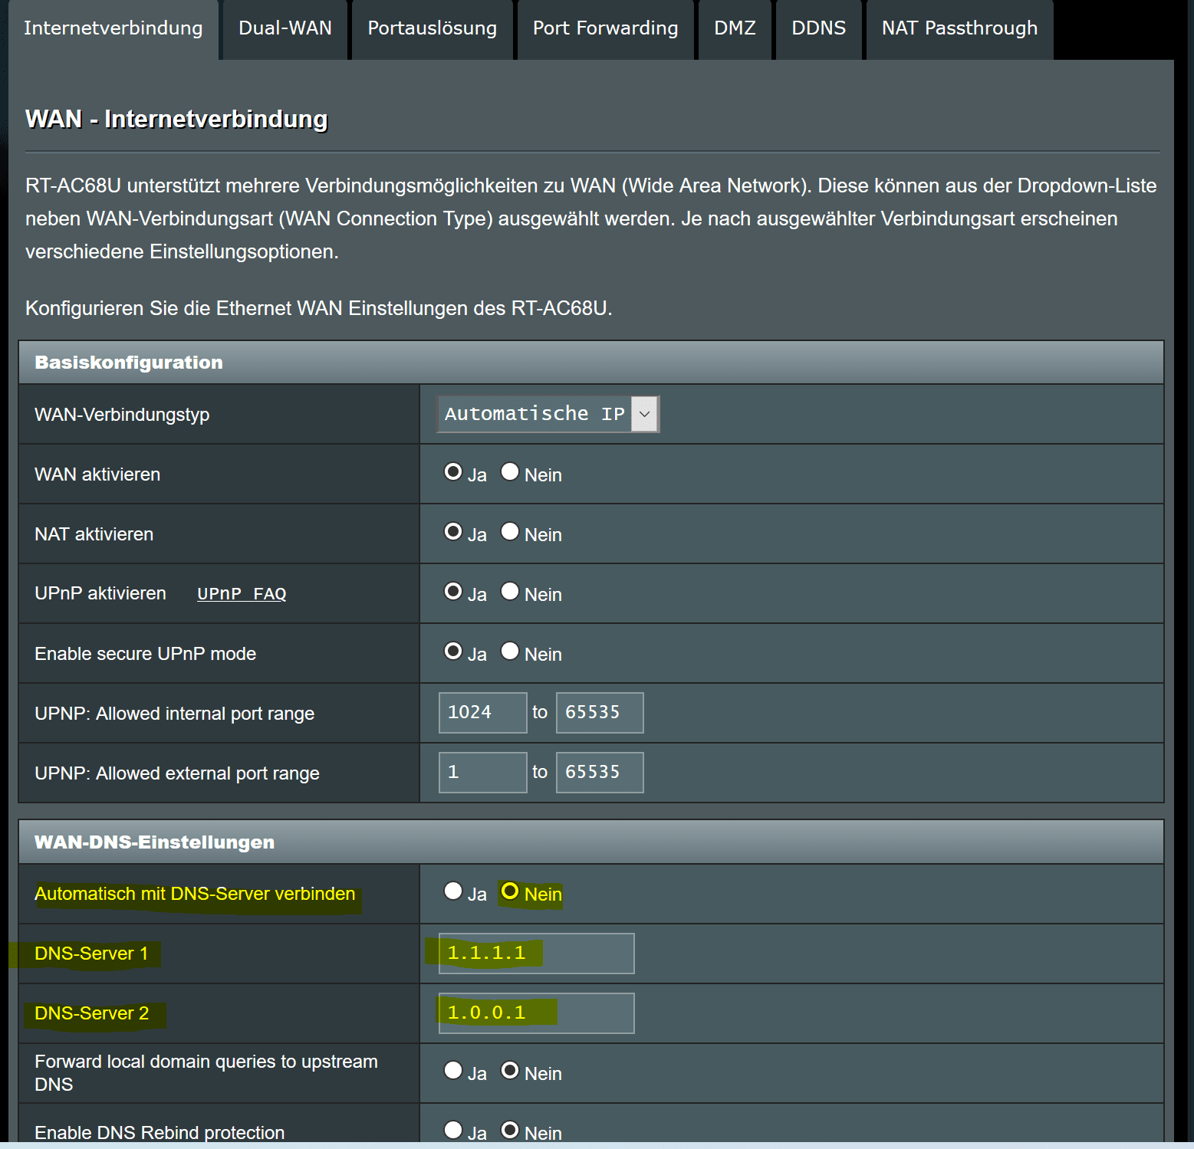The width and height of the screenshot is (1194, 1149).
Task: Select Ja for WAN aktivieren
Action: tap(453, 471)
